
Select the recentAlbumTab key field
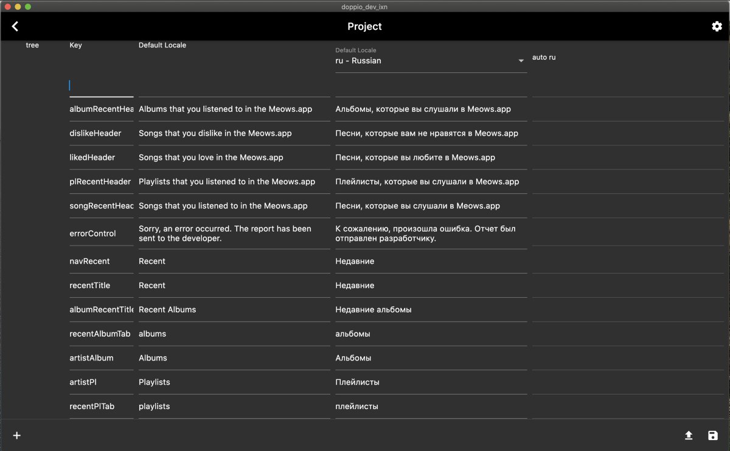[102, 334]
